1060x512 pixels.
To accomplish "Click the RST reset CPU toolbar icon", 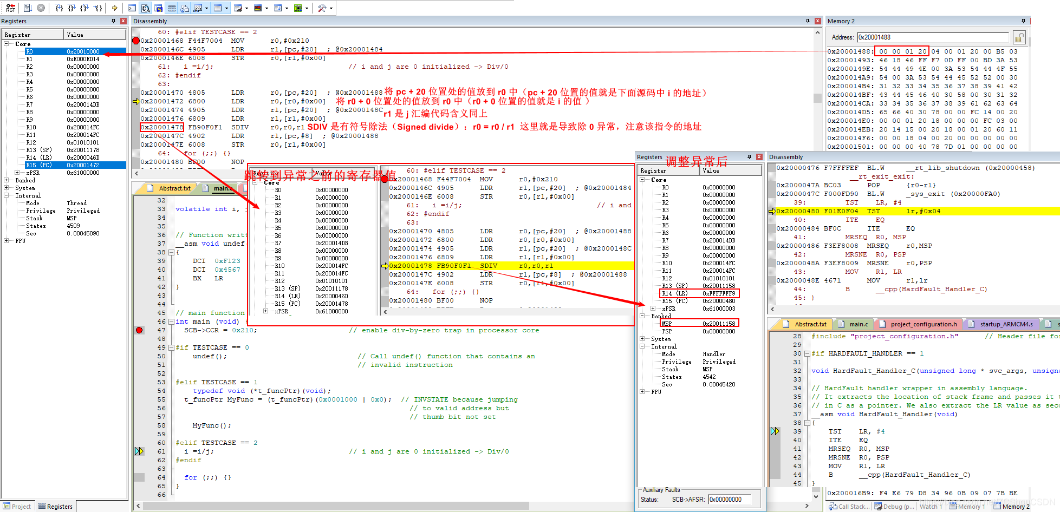I will 11,8.
